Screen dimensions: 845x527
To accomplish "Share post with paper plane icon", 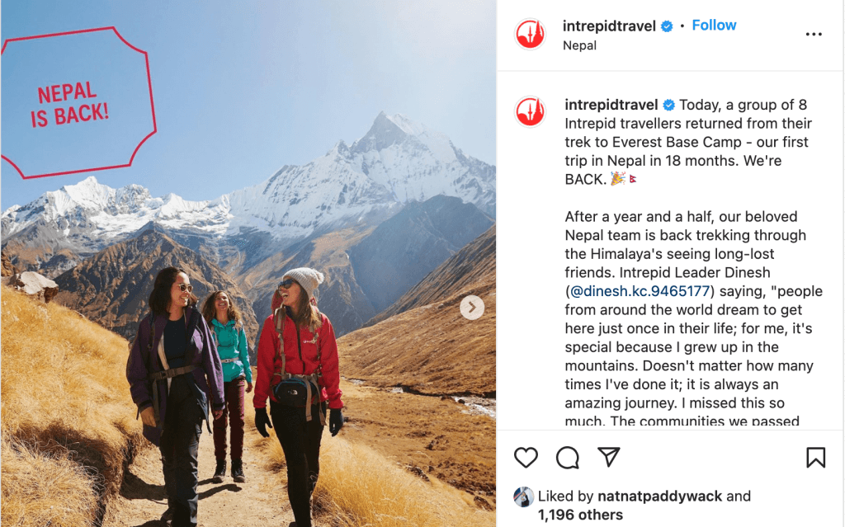I will tap(609, 457).
